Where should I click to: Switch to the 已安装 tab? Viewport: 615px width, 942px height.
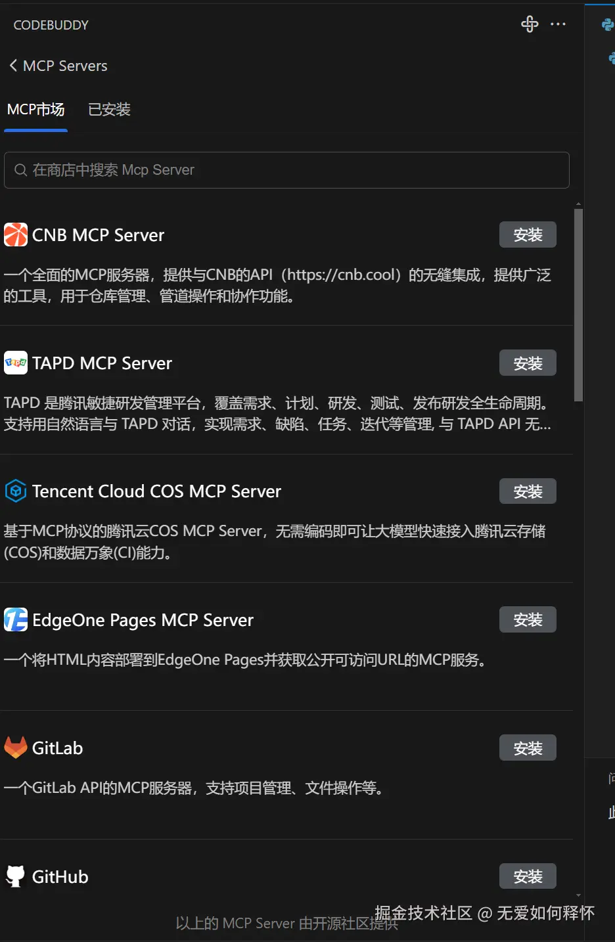(109, 110)
